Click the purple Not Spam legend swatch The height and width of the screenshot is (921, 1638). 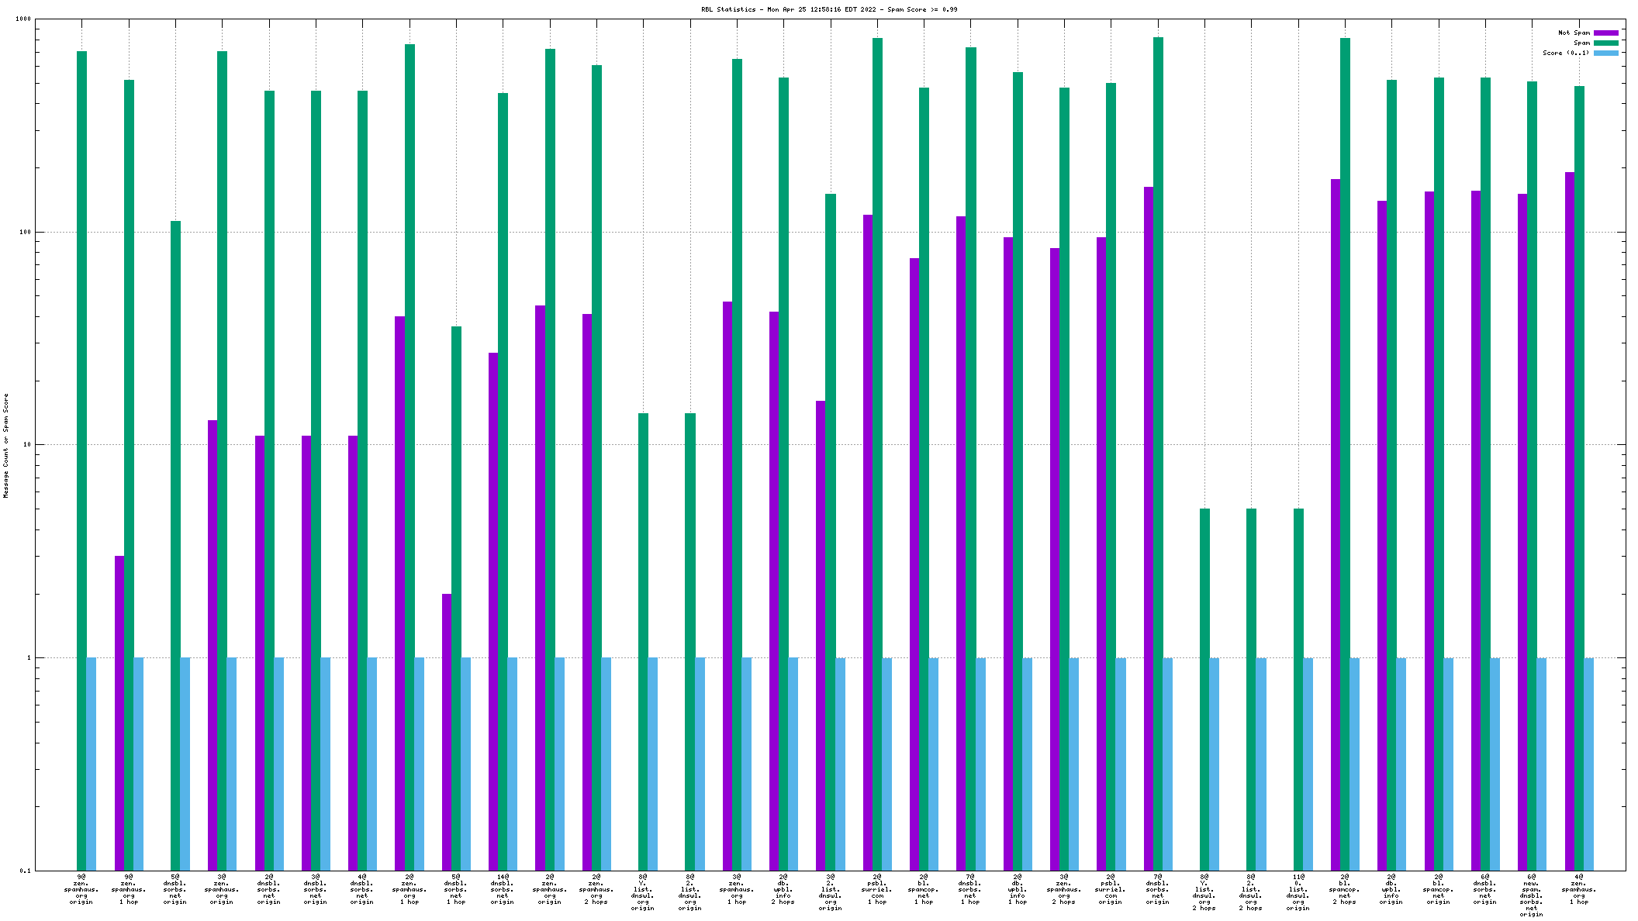tap(1606, 33)
